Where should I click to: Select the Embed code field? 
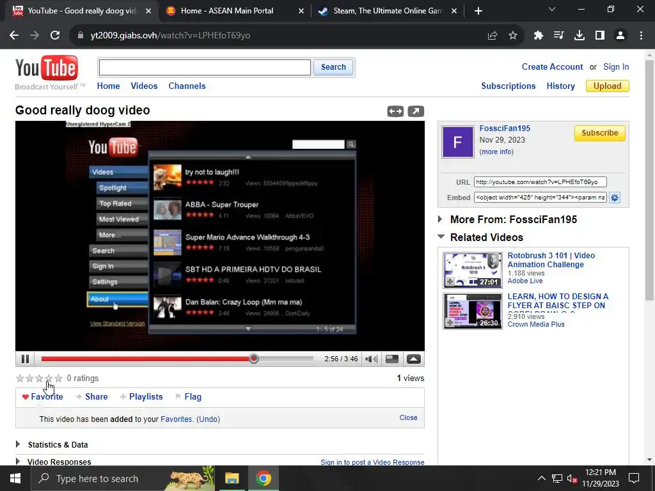click(540, 198)
